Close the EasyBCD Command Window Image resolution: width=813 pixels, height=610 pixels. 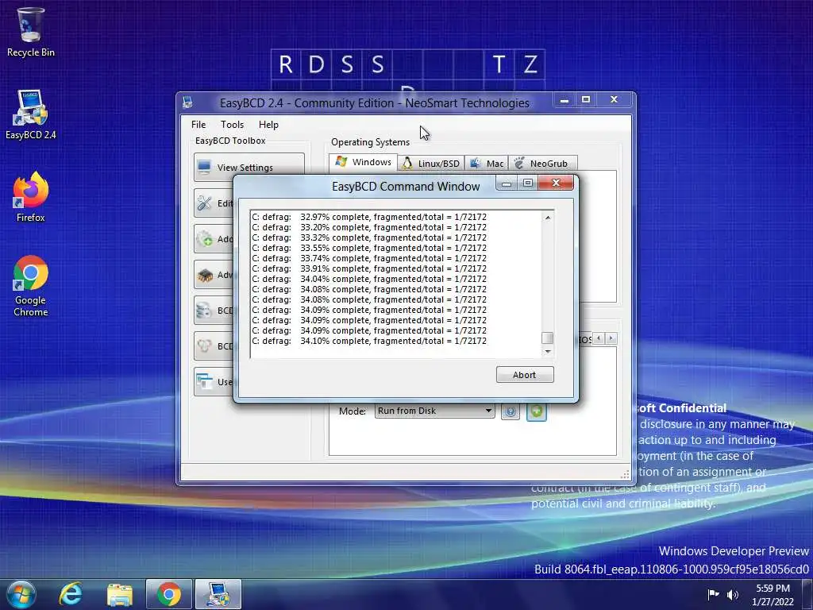click(x=556, y=183)
